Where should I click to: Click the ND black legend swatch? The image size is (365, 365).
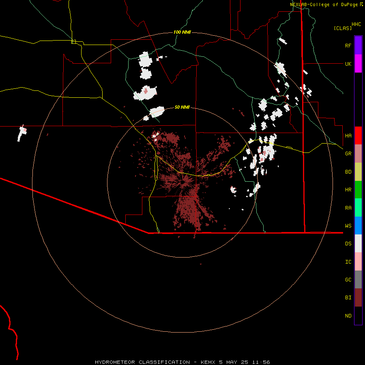click(x=358, y=316)
